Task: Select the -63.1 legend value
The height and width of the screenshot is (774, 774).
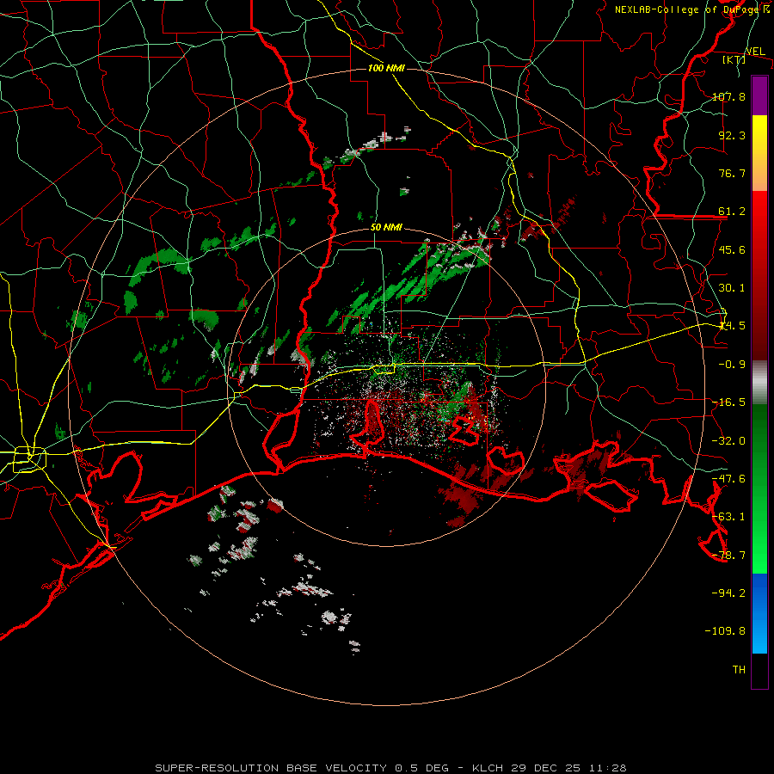Action: [x=728, y=517]
